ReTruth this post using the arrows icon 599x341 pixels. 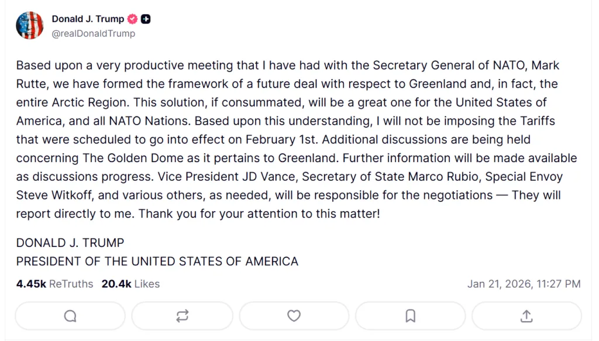pos(182,316)
